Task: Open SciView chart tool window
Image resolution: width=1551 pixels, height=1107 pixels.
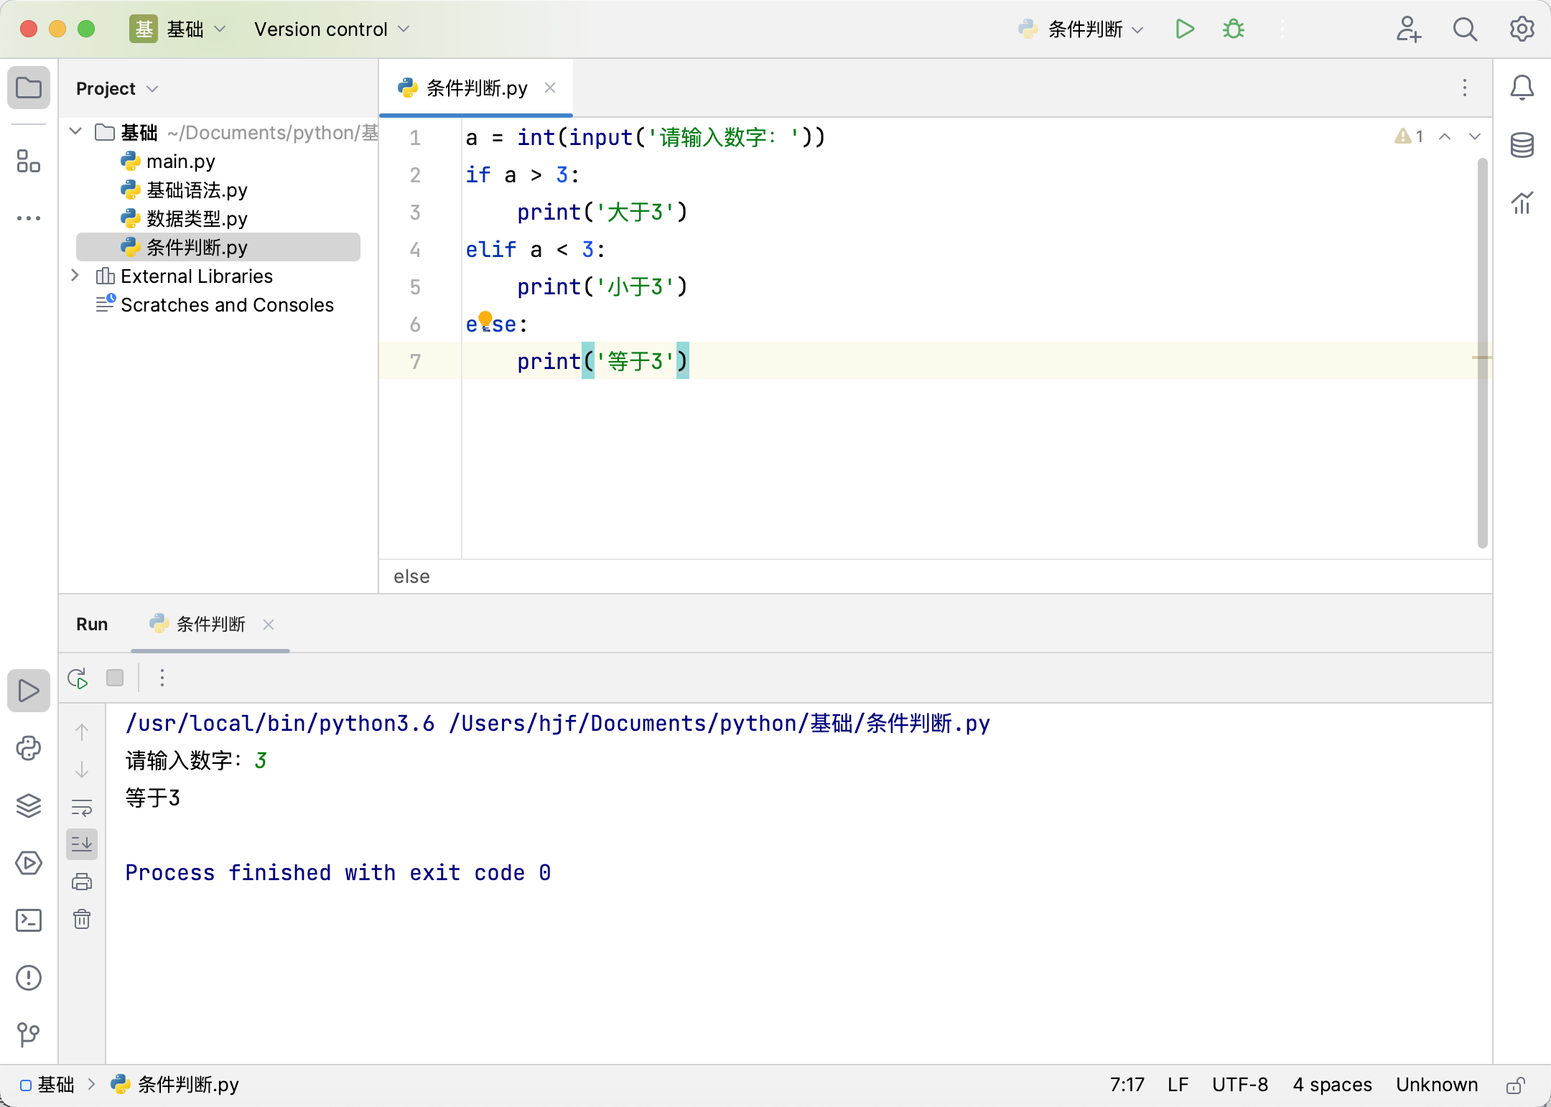Action: [x=1522, y=203]
